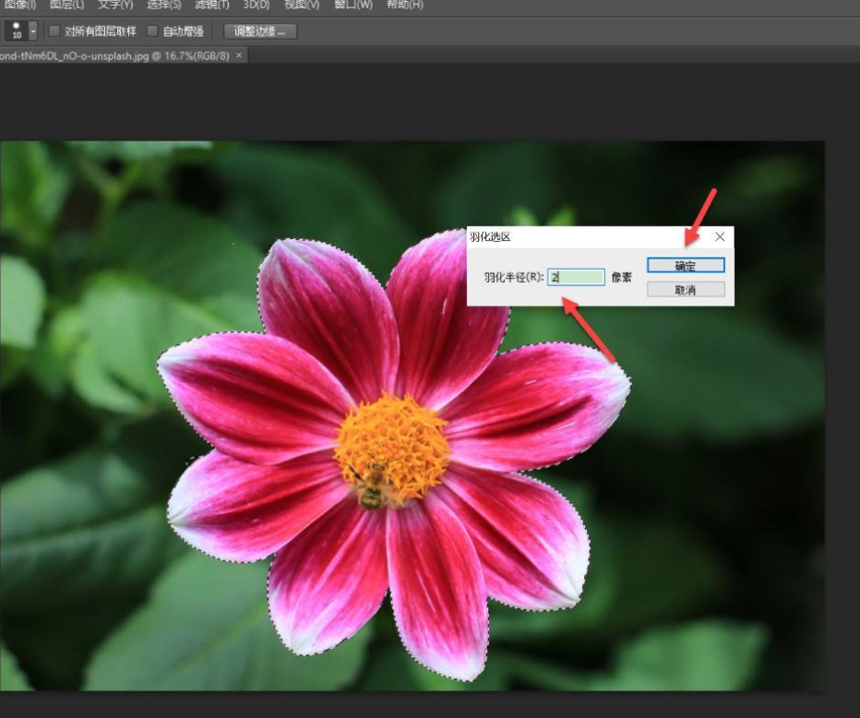Open the 文字(Y) menu

pos(115,5)
